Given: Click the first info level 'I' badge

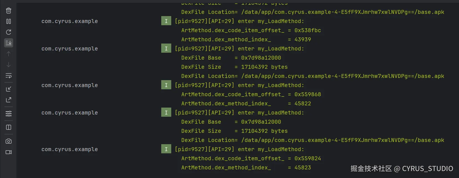Looking at the screenshot, I should click(166, 21).
